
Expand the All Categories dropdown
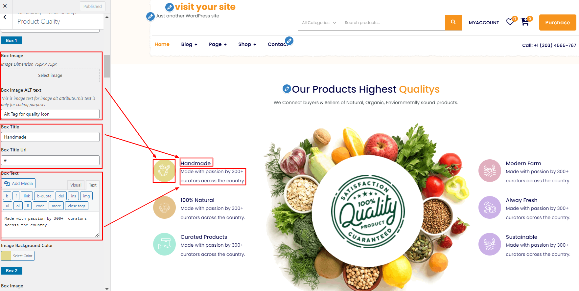click(319, 23)
